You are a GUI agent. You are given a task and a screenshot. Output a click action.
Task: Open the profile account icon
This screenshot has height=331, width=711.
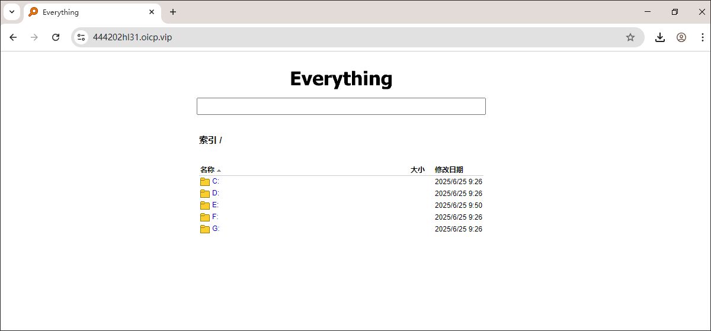681,37
